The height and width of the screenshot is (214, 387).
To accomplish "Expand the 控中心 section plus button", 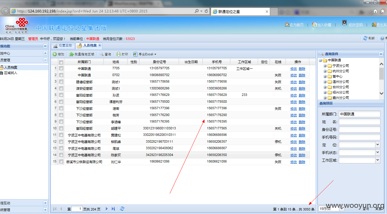I will 45,53.
